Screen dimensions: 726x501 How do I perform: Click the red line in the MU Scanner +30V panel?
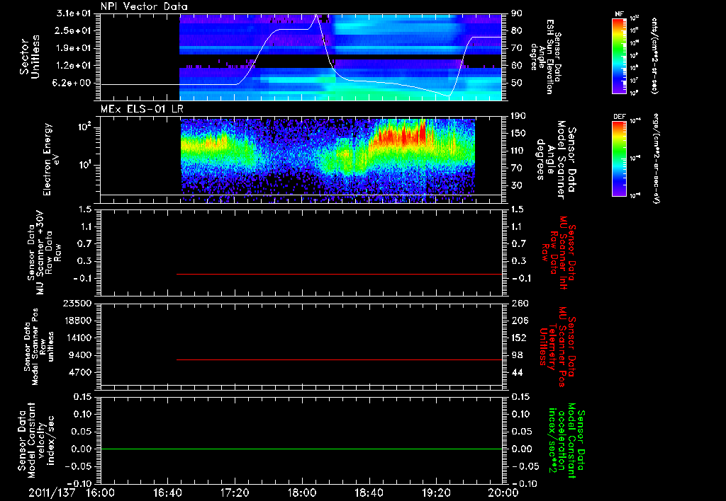tap(339, 274)
